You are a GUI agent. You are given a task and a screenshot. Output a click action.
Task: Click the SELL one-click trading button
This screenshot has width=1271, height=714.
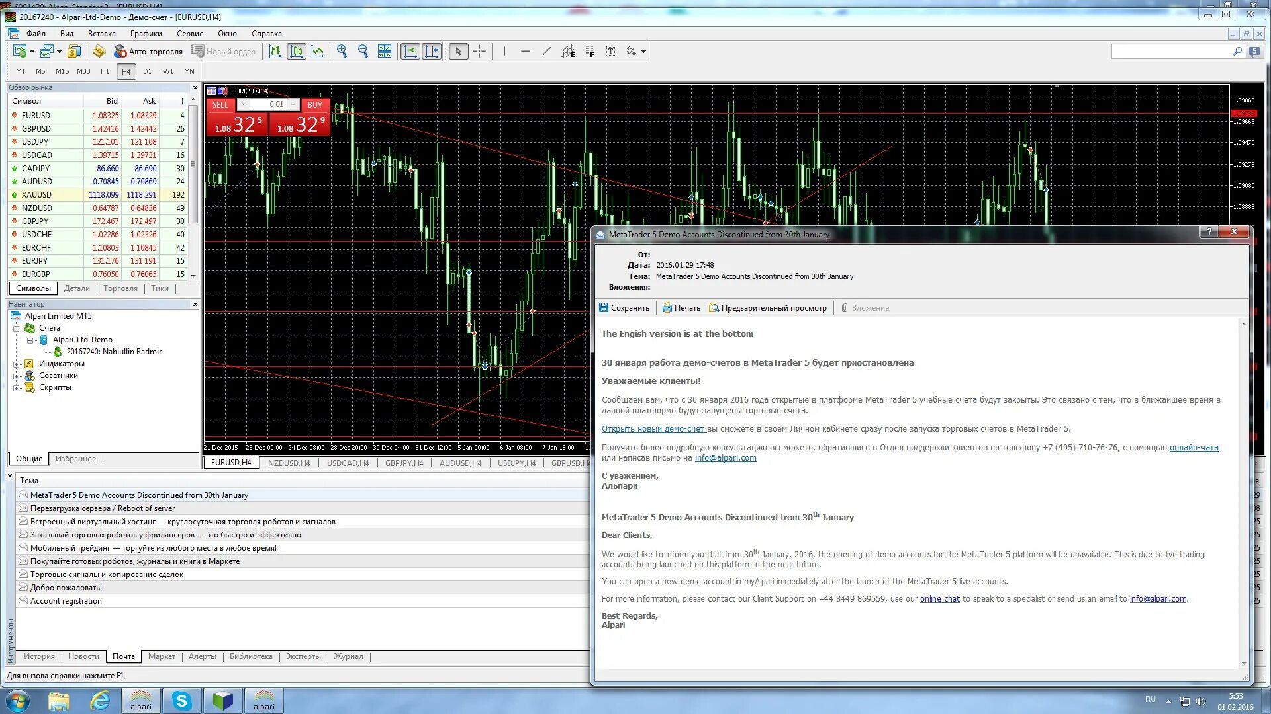click(220, 104)
